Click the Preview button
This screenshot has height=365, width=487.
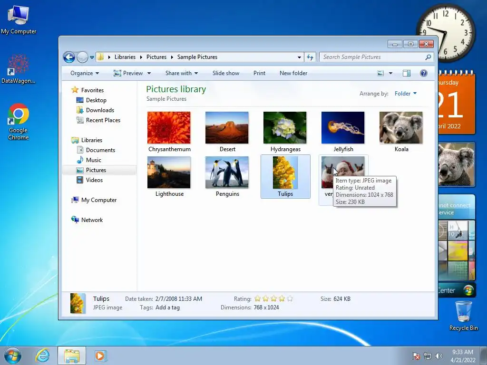[x=128, y=73]
